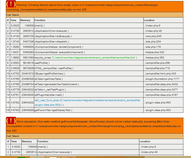Click {main}( ) in the Warning call stack
The image size is (191, 158).
(x=40, y=26)
